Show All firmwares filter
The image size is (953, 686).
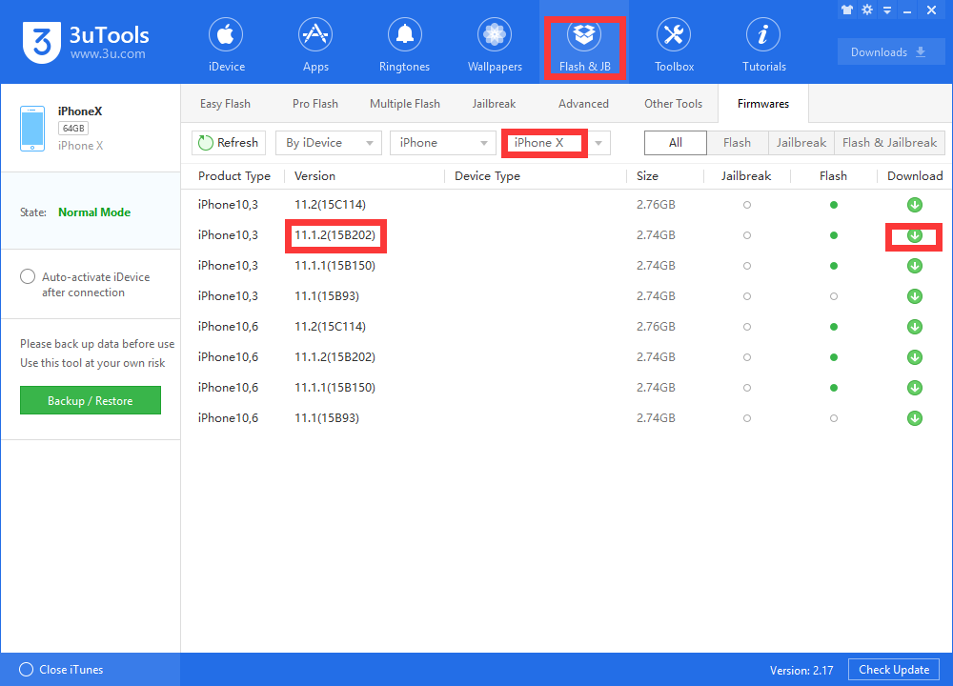(x=676, y=143)
